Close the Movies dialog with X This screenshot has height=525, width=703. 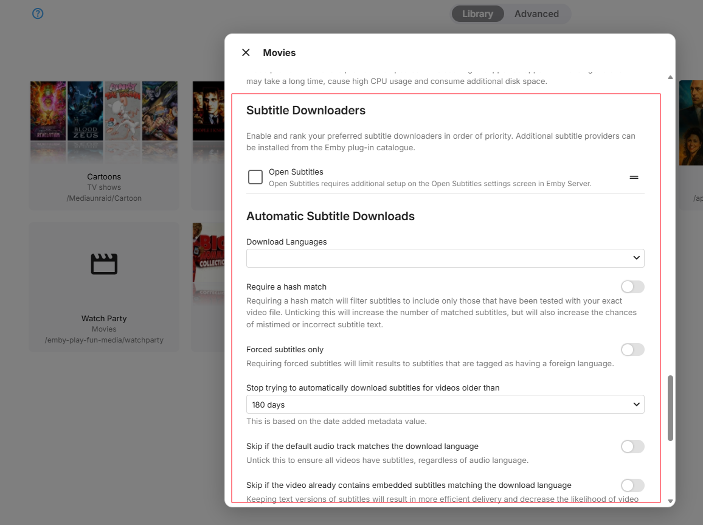point(246,52)
